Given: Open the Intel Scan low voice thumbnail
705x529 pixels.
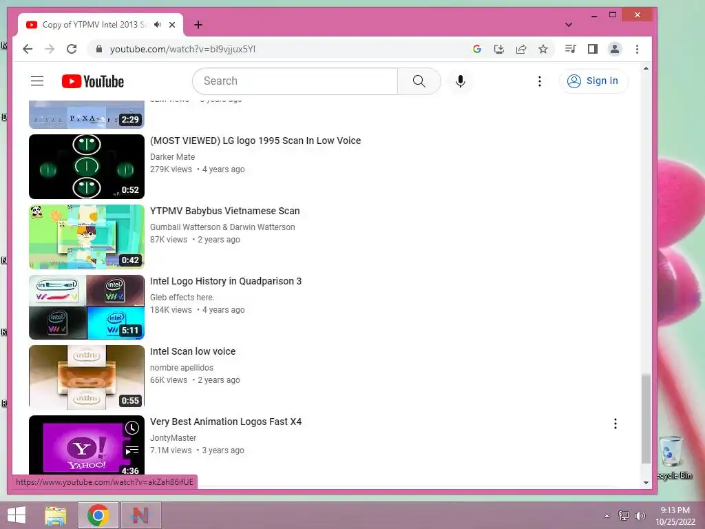Looking at the screenshot, I should coord(87,377).
